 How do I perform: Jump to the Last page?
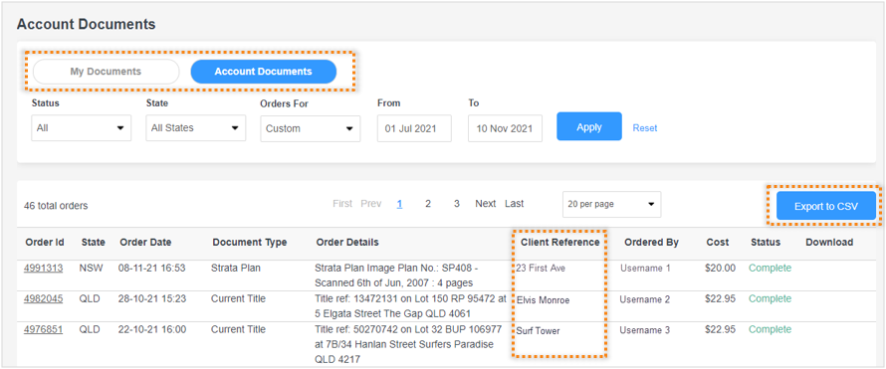point(515,204)
